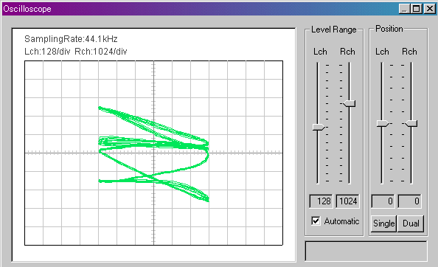Click the Rch position value field
The image size is (438, 267).
click(409, 201)
